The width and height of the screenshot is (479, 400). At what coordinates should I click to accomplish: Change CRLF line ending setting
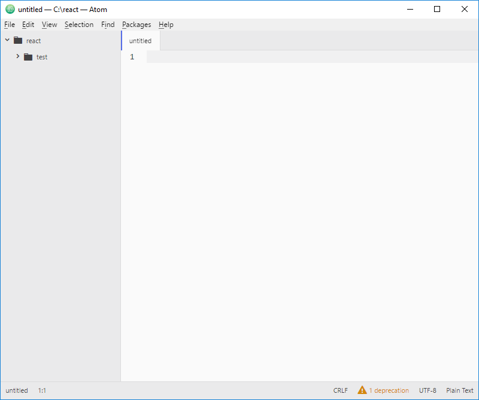click(x=340, y=390)
